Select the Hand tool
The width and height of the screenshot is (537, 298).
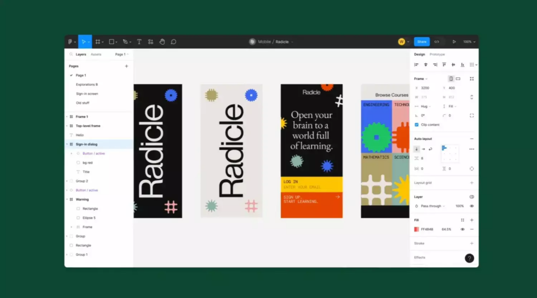(162, 42)
